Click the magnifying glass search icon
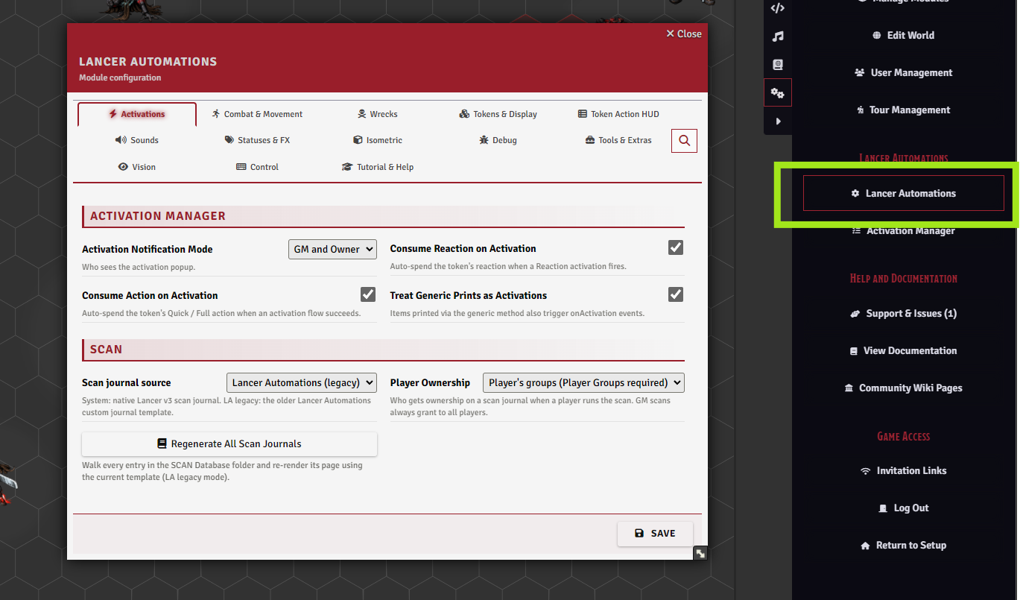The height and width of the screenshot is (600, 1020). tap(684, 140)
